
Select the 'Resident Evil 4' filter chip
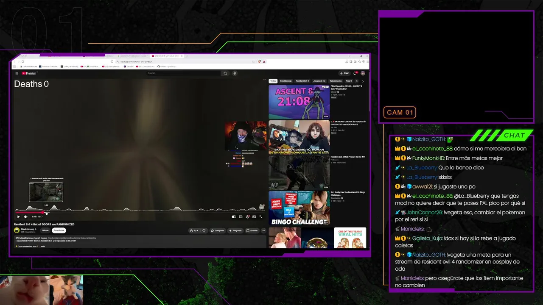pos(302,81)
